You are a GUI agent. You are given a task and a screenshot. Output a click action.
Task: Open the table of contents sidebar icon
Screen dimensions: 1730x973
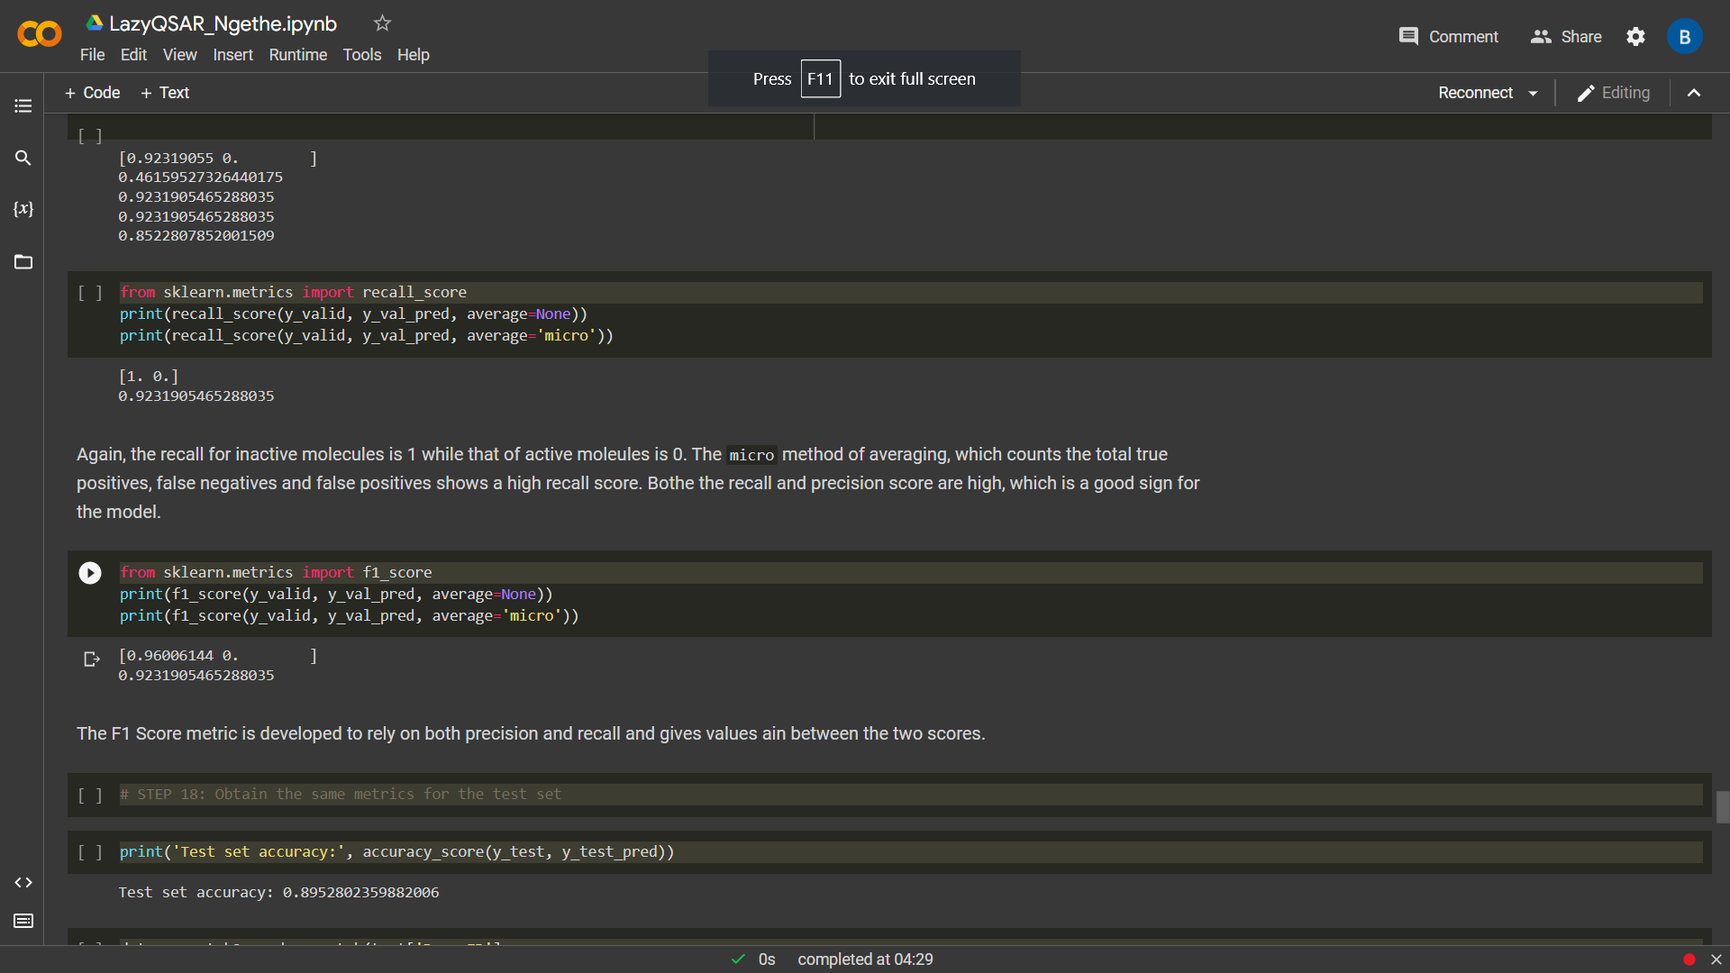click(23, 106)
